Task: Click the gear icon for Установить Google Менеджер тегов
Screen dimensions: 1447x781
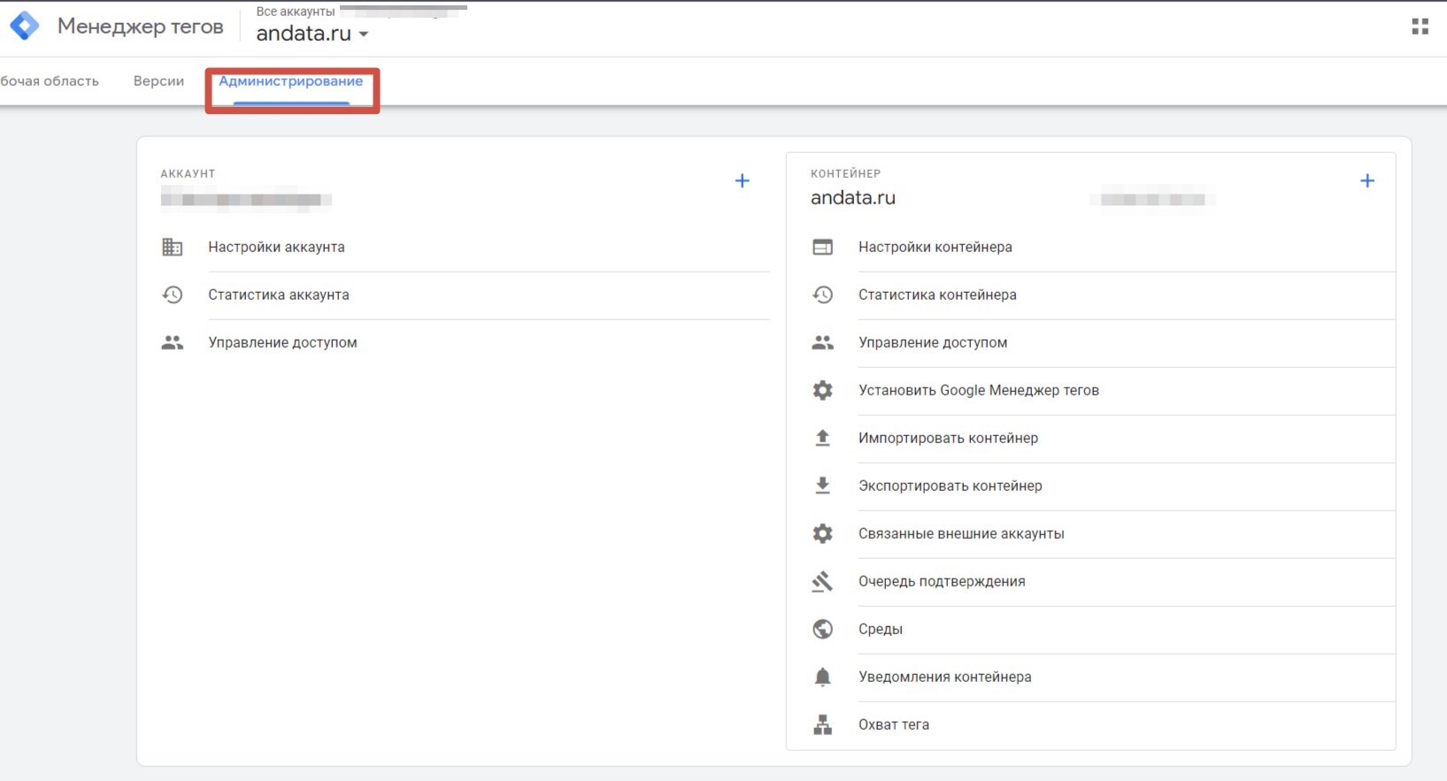Action: coord(823,390)
